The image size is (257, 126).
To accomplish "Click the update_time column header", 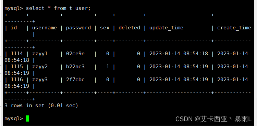I will [166, 28].
